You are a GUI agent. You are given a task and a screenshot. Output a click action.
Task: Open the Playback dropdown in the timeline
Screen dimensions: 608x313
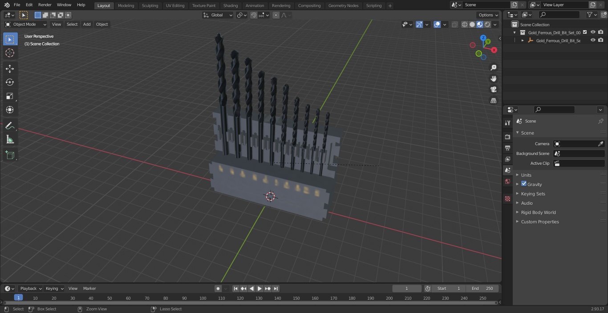(x=30, y=289)
